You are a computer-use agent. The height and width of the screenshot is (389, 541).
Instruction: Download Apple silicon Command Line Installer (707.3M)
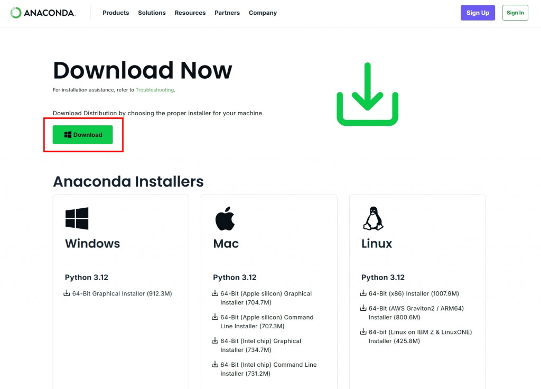(x=267, y=322)
